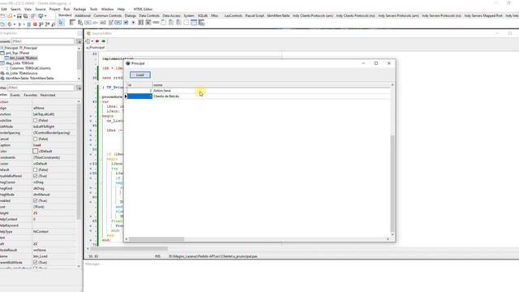
Task: Toggle the Default property checkbox
Action: click(x=35, y=170)
